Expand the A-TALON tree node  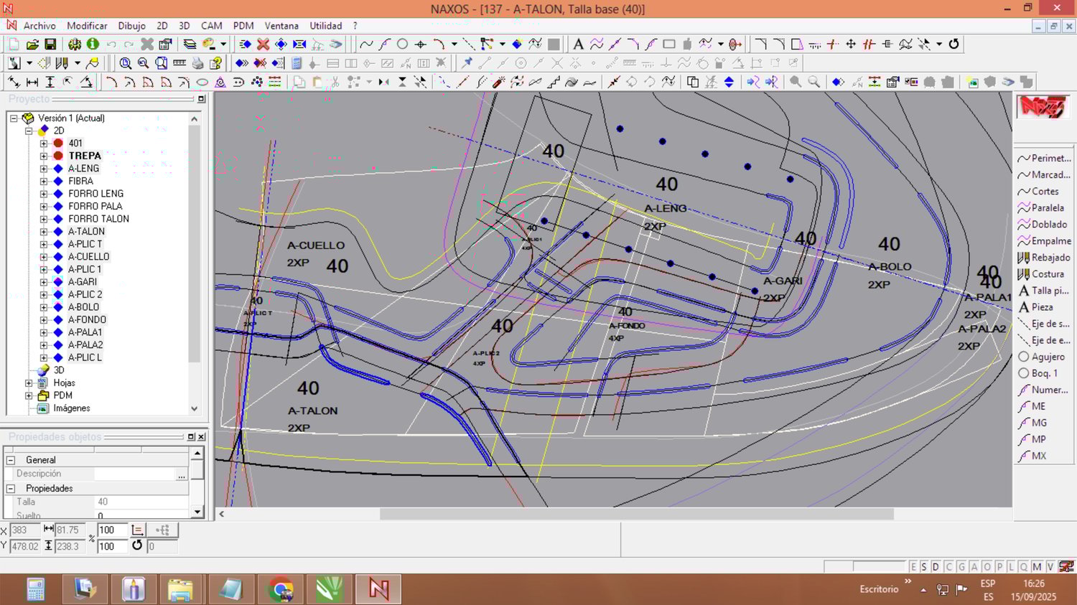pos(44,232)
